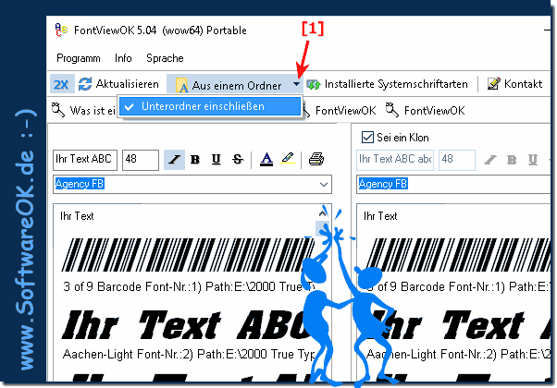Click the FontViewOK app icon in title bar

(x=61, y=30)
